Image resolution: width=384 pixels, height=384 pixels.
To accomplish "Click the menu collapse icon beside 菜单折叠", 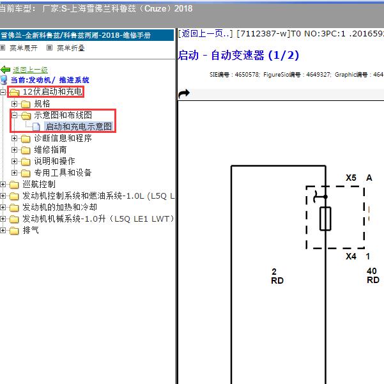I will 49,48.
